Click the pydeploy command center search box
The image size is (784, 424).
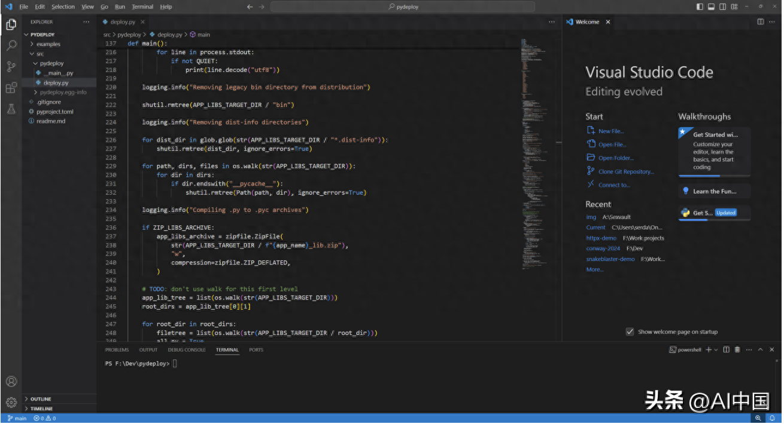coord(403,7)
